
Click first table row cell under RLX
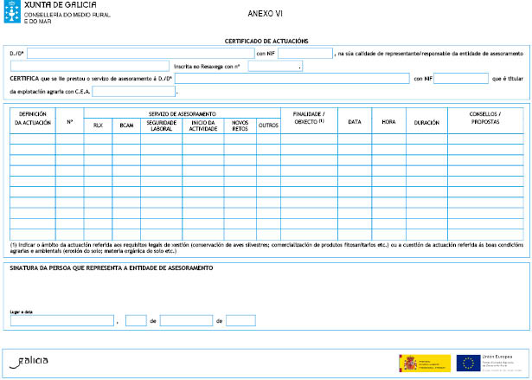(x=98, y=138)
